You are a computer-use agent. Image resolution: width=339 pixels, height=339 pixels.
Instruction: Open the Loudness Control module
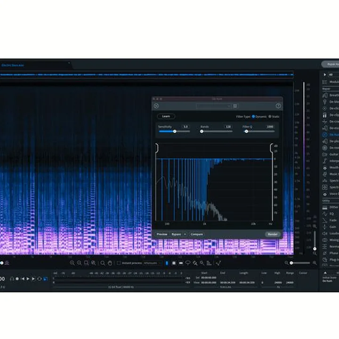pyautogui.click(x=331, y=234)
